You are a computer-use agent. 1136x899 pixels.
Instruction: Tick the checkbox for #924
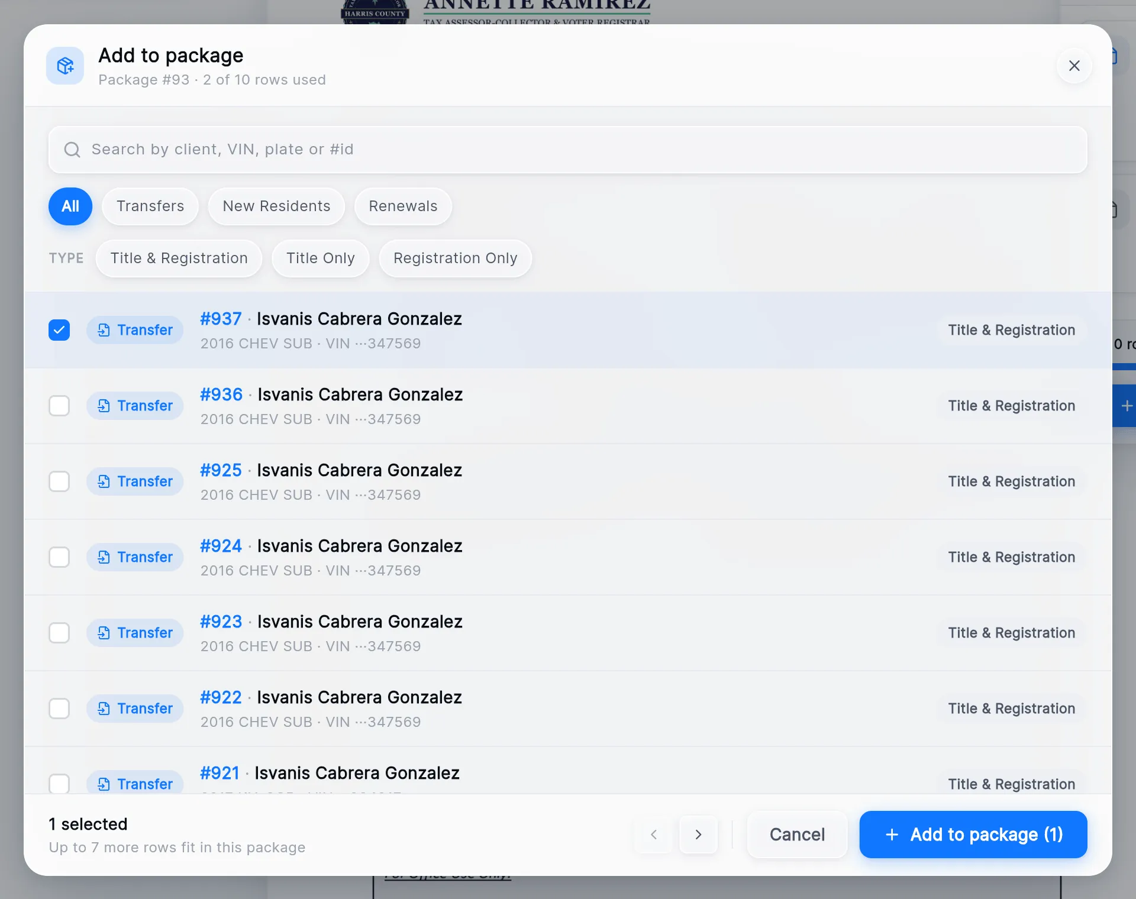(59, 557)
